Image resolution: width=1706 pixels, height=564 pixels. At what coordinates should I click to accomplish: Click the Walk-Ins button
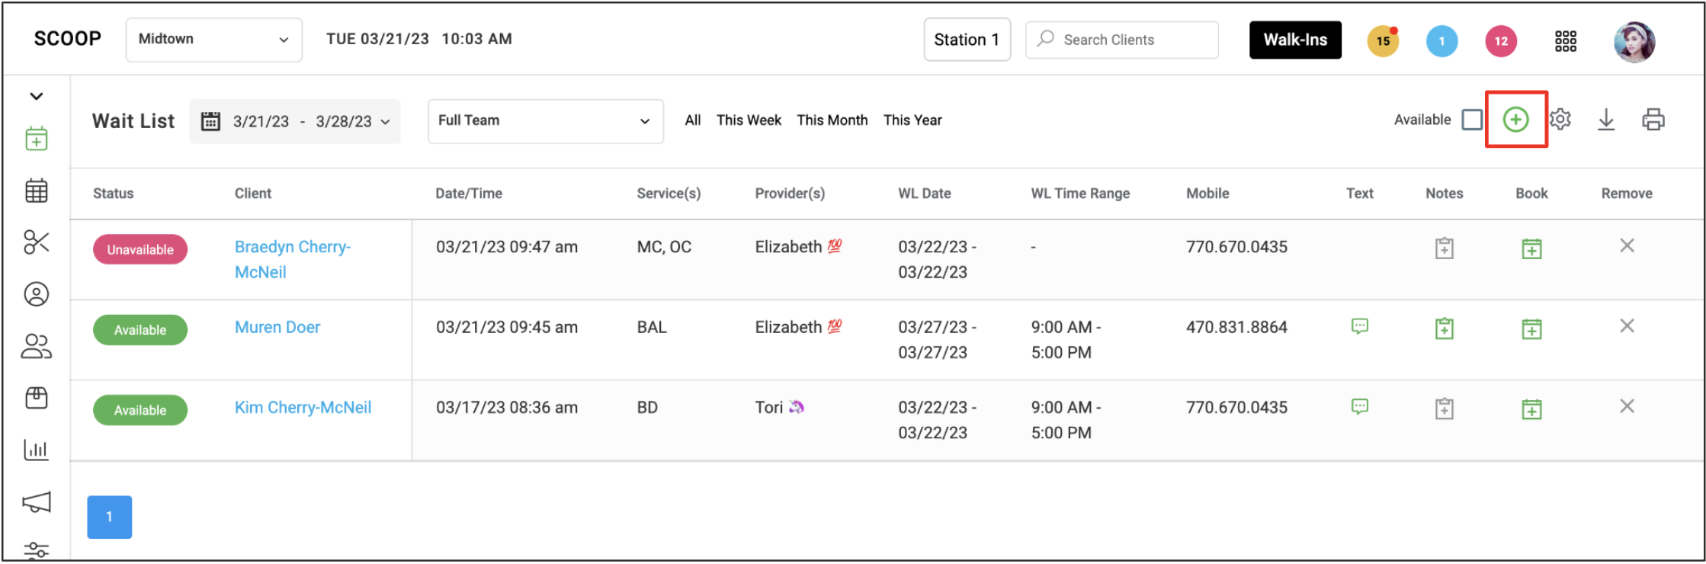click(x=1295, y=40)
